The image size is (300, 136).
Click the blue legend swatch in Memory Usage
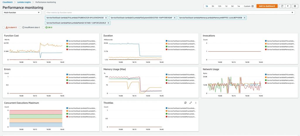166,75
